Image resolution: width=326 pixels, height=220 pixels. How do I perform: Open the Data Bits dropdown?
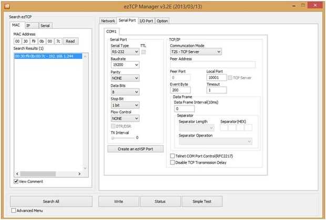pos(125,92)
